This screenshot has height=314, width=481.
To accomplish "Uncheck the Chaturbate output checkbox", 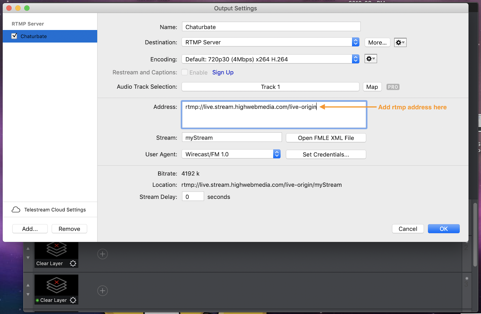I will click(14, 36).
